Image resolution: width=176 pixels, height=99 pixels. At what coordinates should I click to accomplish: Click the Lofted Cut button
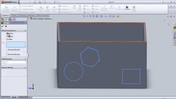(x=64, y=9)
